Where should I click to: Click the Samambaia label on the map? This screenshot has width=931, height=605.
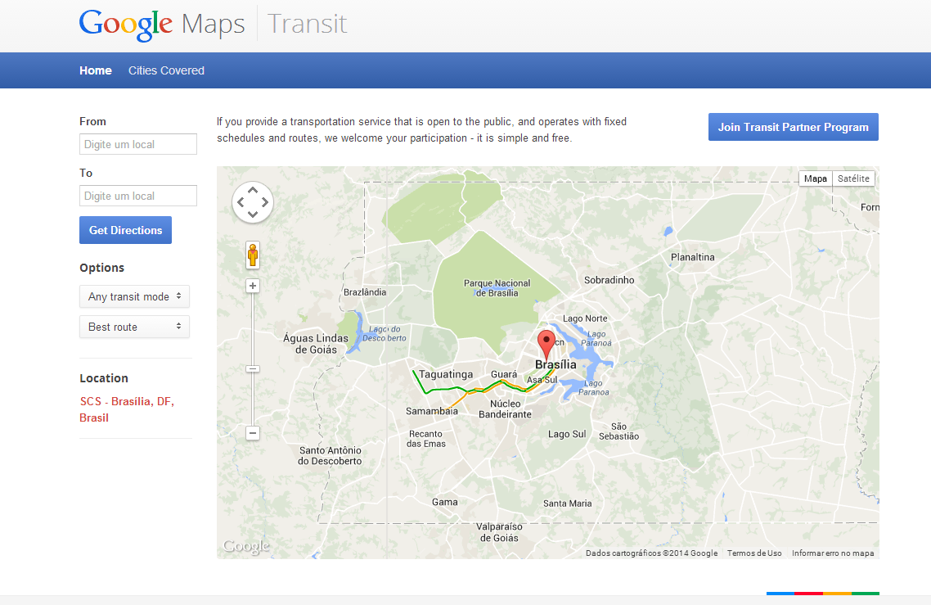432,411
